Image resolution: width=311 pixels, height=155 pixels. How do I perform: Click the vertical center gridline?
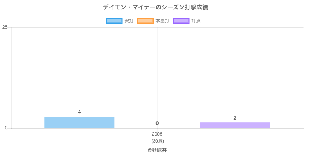pyautogui.click(x=157, y=77)
